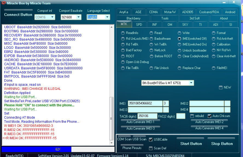This screenshot has width=243, height=157.
Task: Toggle the USBCable checkbox
Action: [151, 139]
